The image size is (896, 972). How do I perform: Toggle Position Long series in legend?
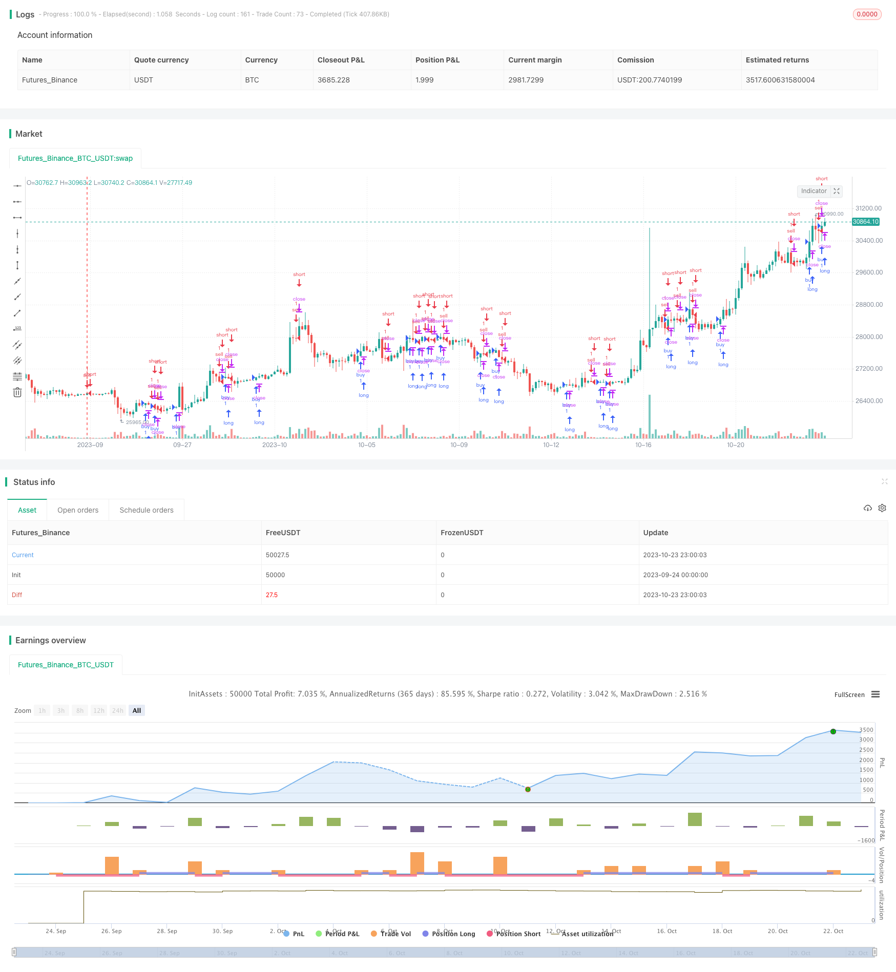tap(449, 934)
